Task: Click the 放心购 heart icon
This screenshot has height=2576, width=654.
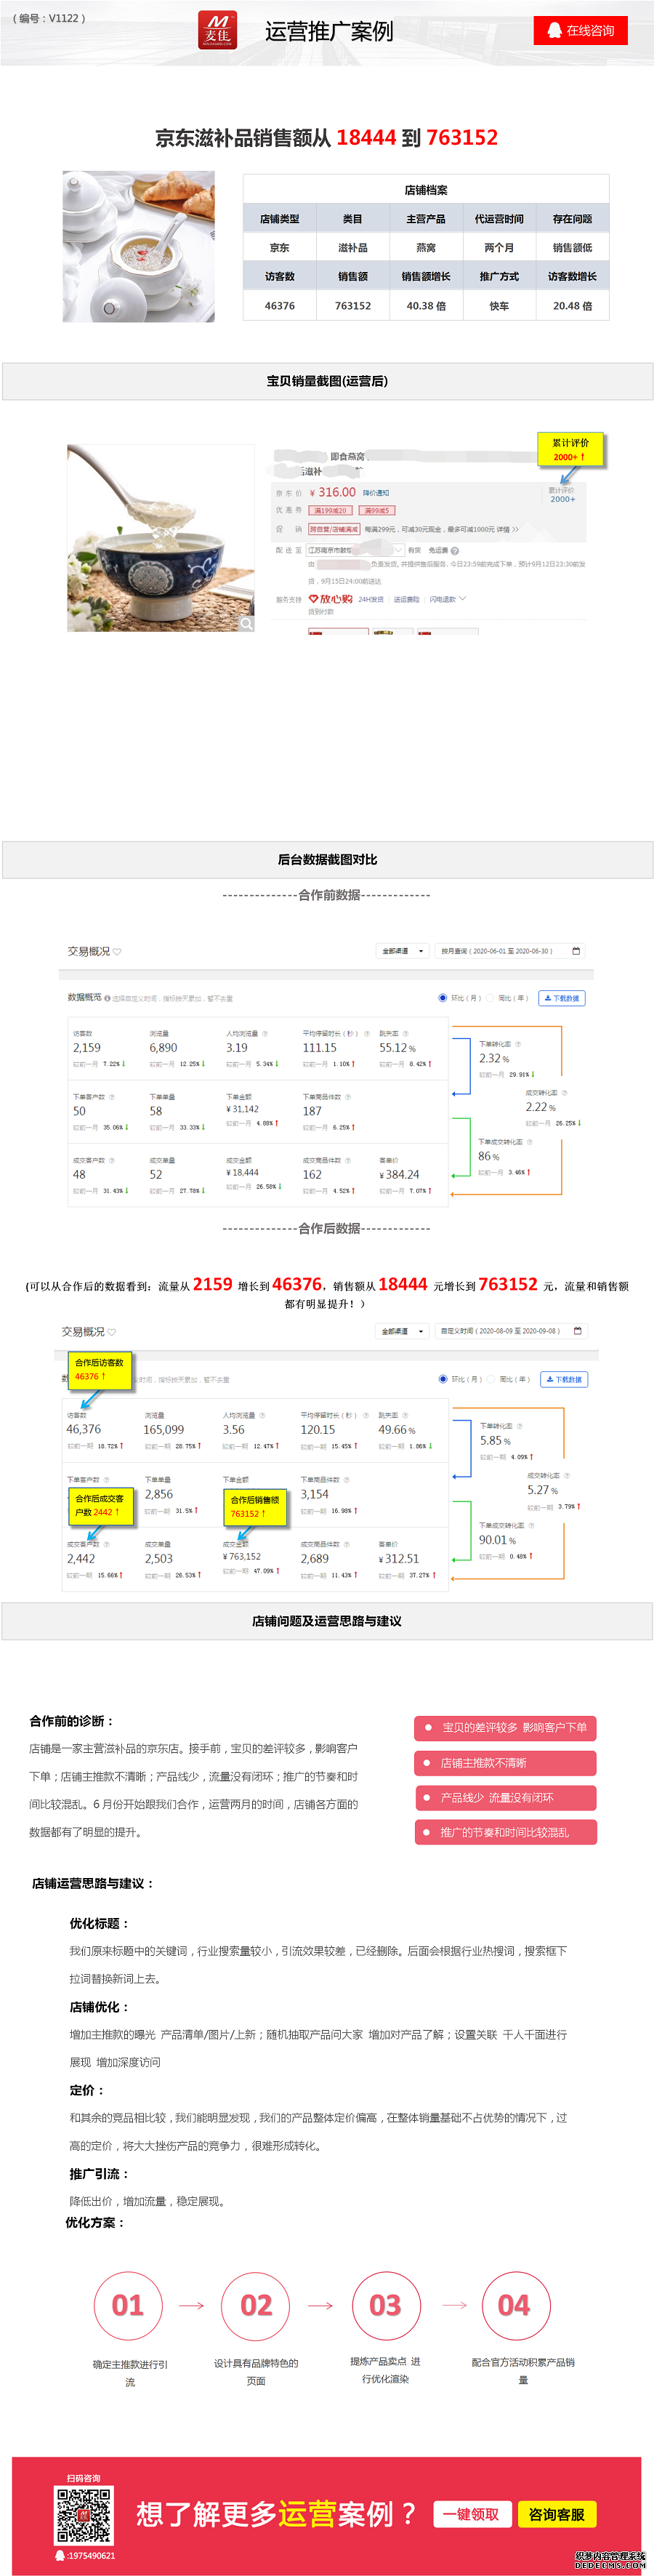Action: [x=313, y=599]
